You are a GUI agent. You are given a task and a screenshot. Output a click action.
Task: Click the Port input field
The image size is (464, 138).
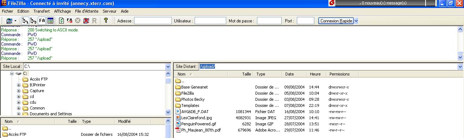click(x=306, y=21)
